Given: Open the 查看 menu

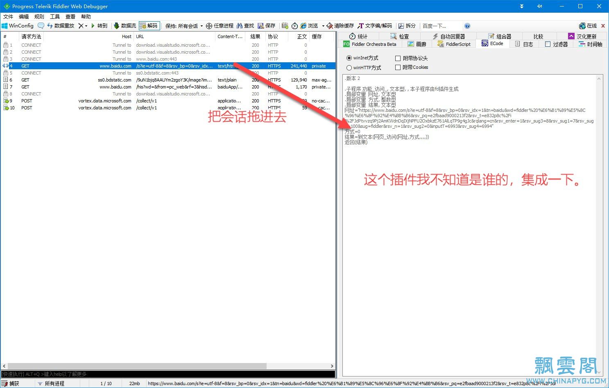Looking at the screenshot, I should 70,17.
